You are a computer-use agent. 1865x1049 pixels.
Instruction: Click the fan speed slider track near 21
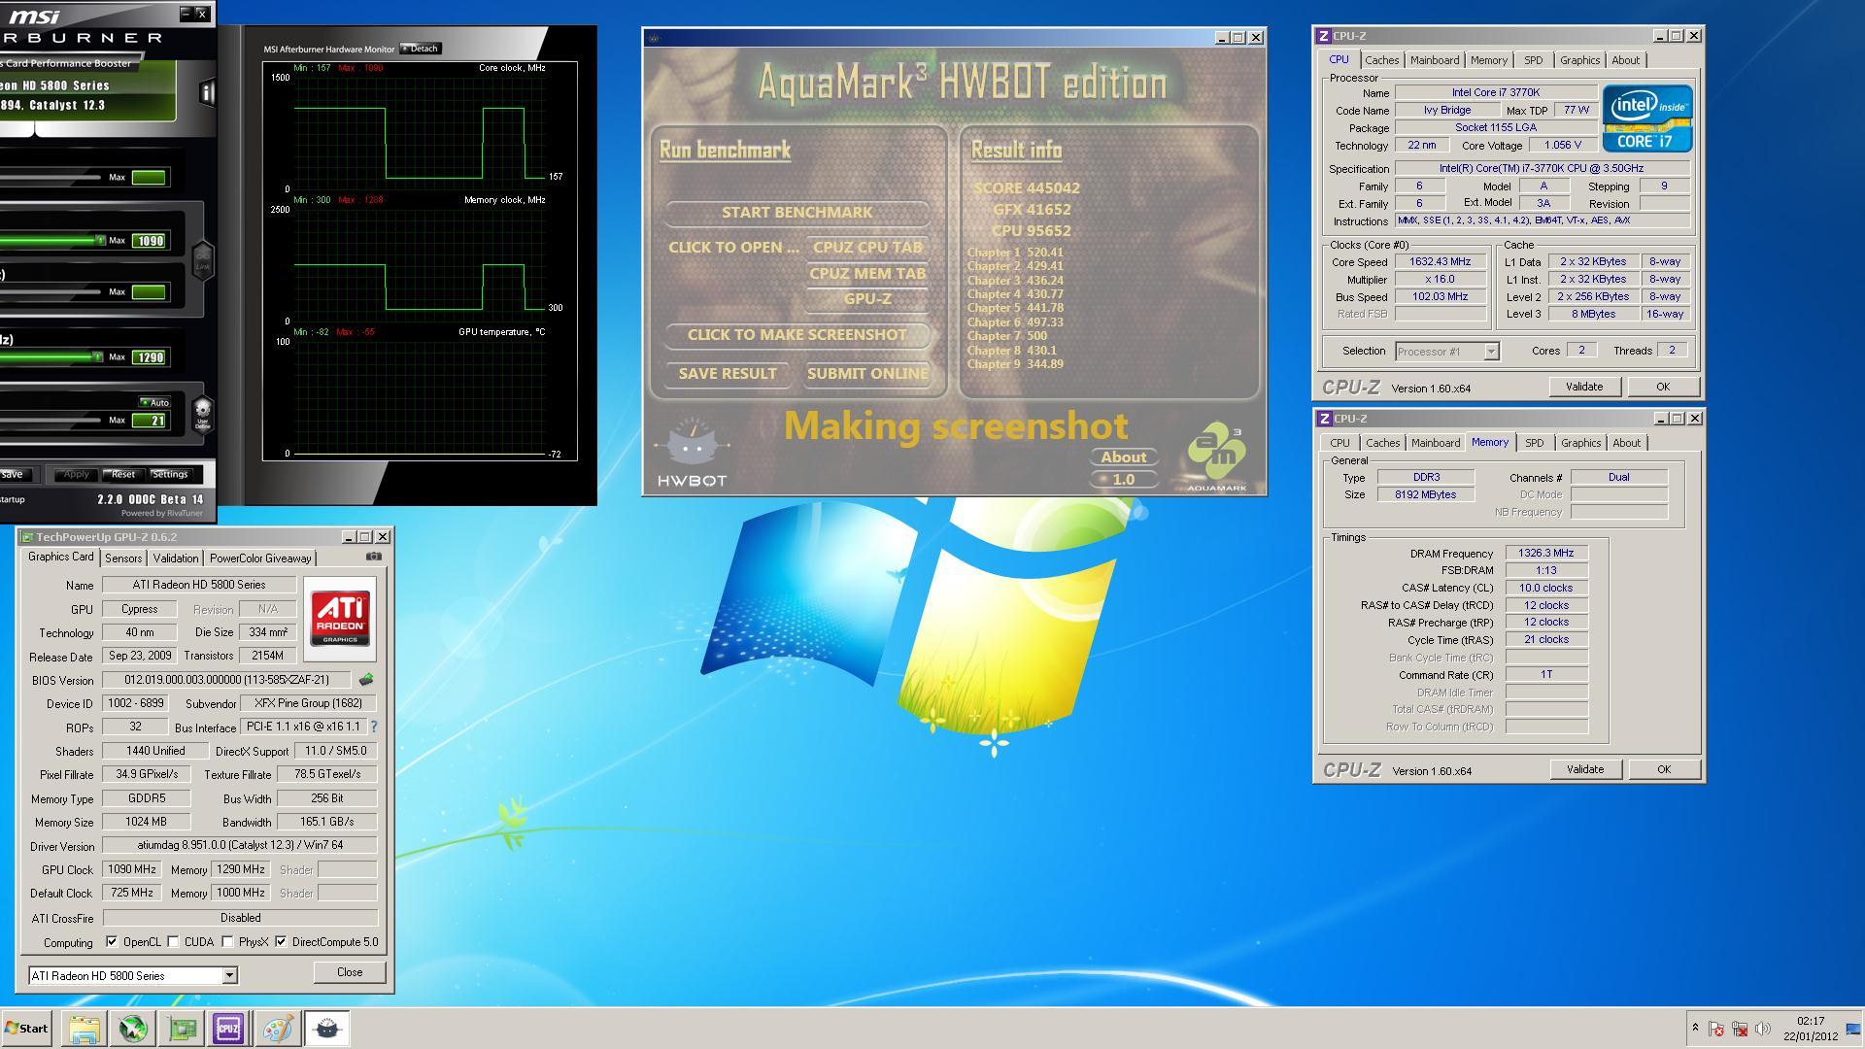(x=51, y=421)
